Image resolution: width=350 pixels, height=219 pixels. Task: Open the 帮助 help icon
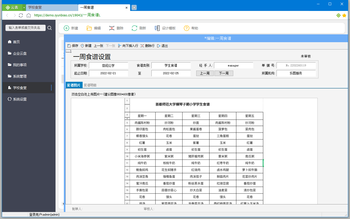tap(187, 28)
